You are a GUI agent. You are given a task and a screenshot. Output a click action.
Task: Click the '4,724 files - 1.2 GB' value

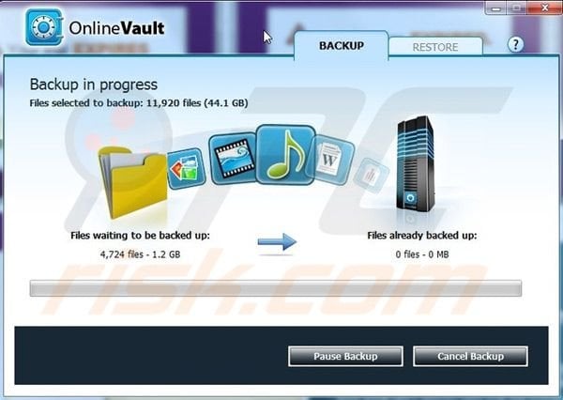point(140,254)
